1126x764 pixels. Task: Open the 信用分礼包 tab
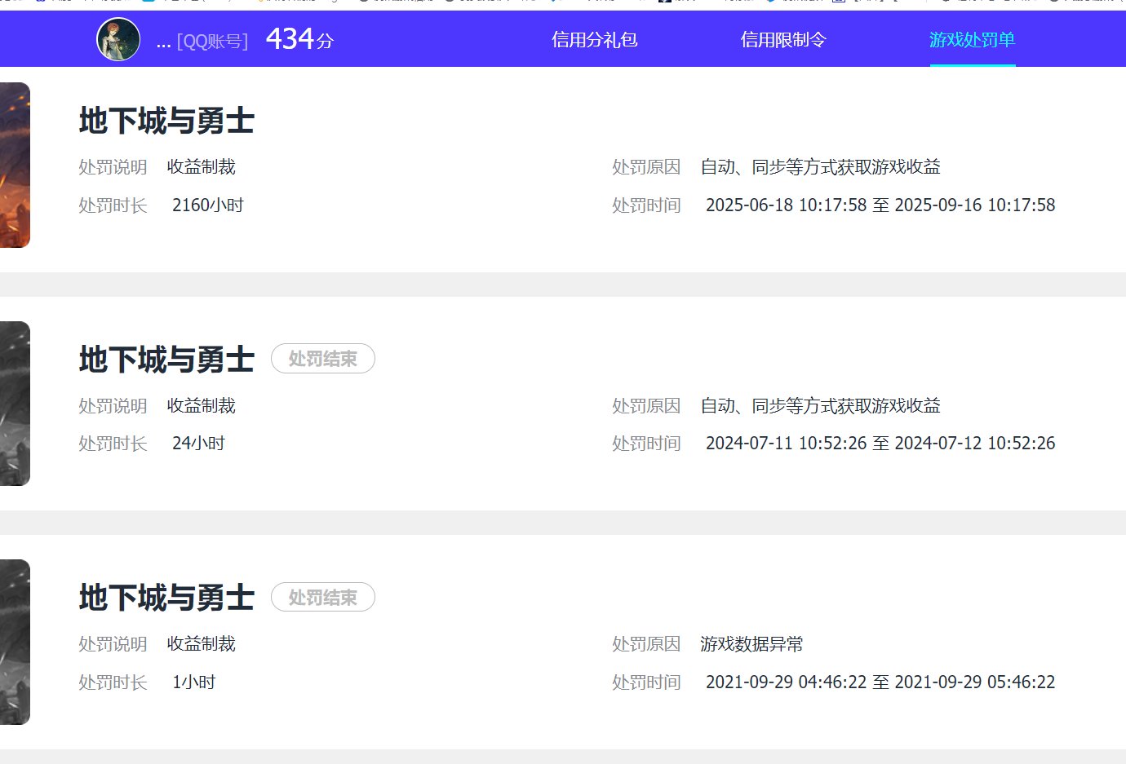pyautogui.click(x=594, y=39)
